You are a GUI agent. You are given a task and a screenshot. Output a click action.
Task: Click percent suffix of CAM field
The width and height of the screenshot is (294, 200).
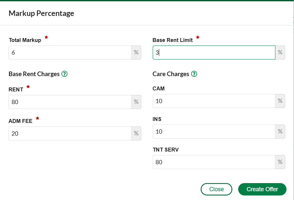[x=280, y=101]
